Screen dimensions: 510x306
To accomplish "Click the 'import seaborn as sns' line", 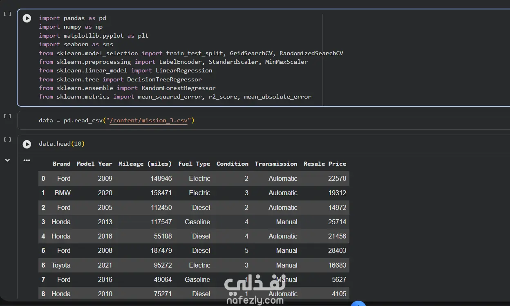I will click(76, 44).
